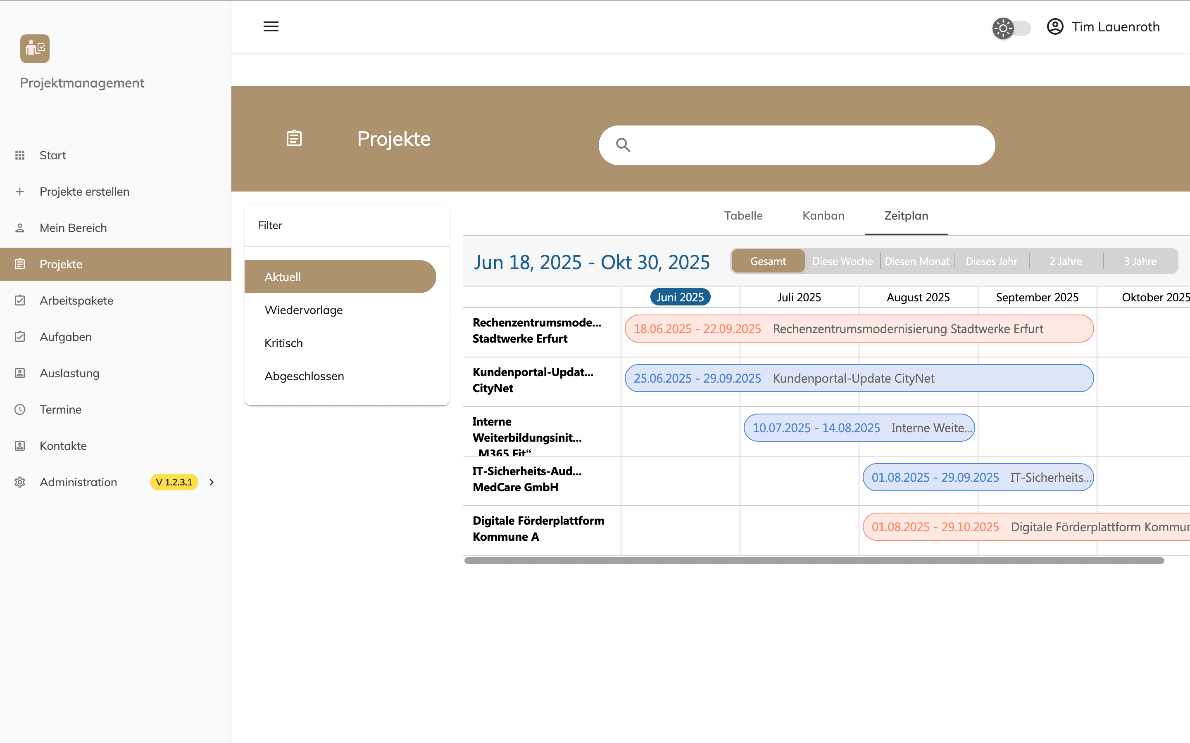Open the IT-Sicherheits... timeline bar
The height and width of the screenshot is (743, 1190).
click(978, 477)
